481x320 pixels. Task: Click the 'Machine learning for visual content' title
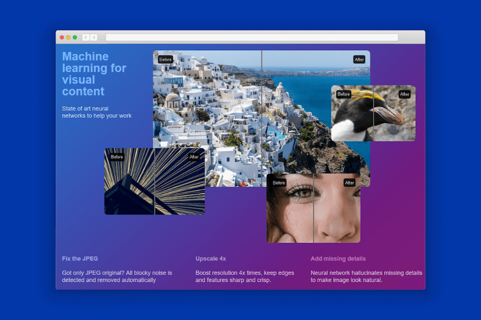[x=94, y=73]
